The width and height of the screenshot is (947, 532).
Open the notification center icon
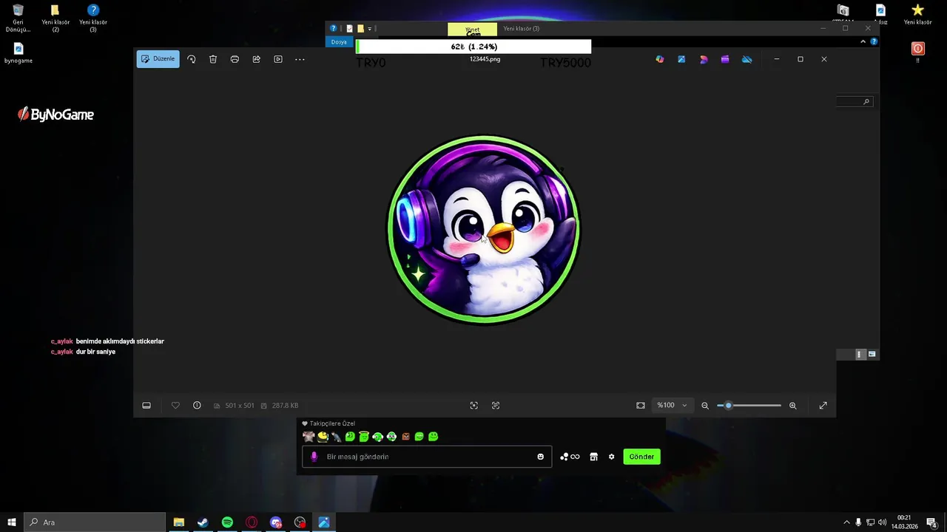pos(931,522)
